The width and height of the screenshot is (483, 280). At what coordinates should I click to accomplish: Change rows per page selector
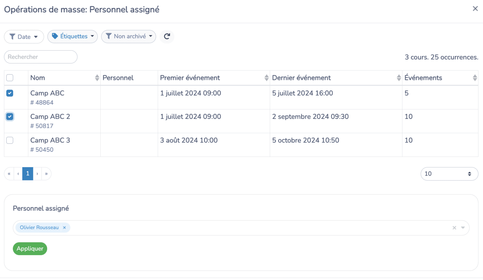click(449, 174)
